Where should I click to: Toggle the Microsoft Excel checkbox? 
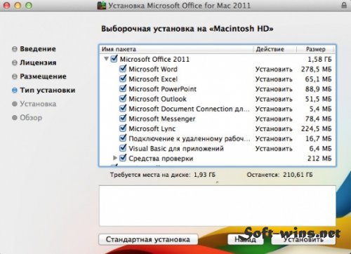pos(123,79)
